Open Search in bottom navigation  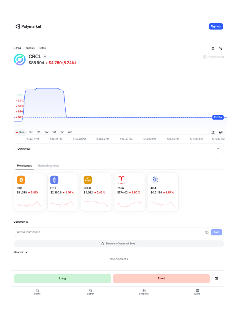click(90, 292)
